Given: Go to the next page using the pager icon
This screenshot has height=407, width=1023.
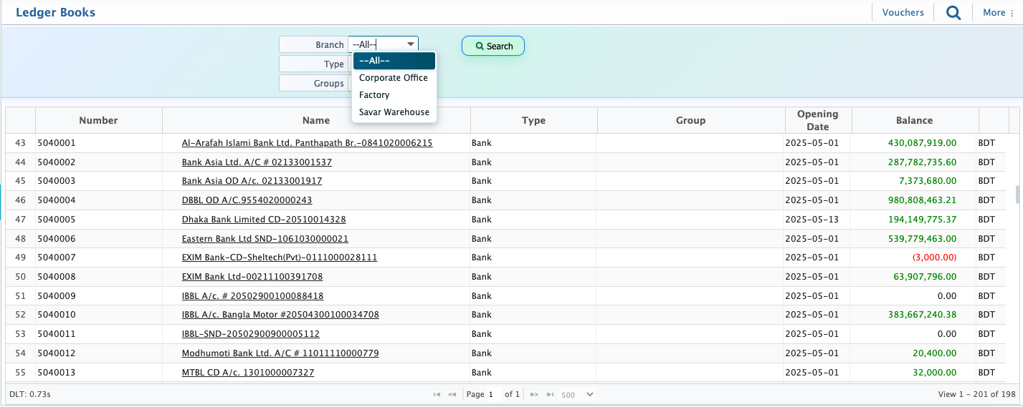Looking at the screenshot, I should coord(534,395).
